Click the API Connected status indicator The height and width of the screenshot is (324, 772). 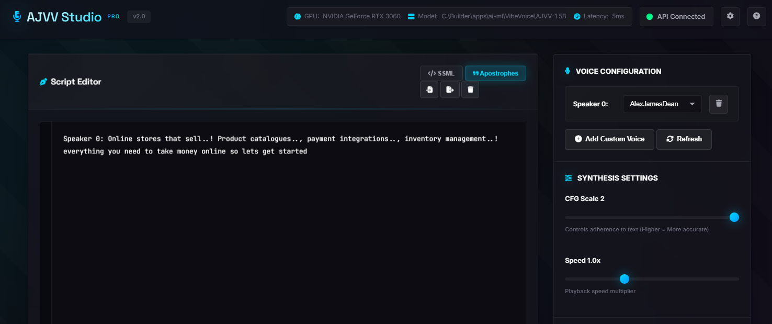(x=676, y=16)
